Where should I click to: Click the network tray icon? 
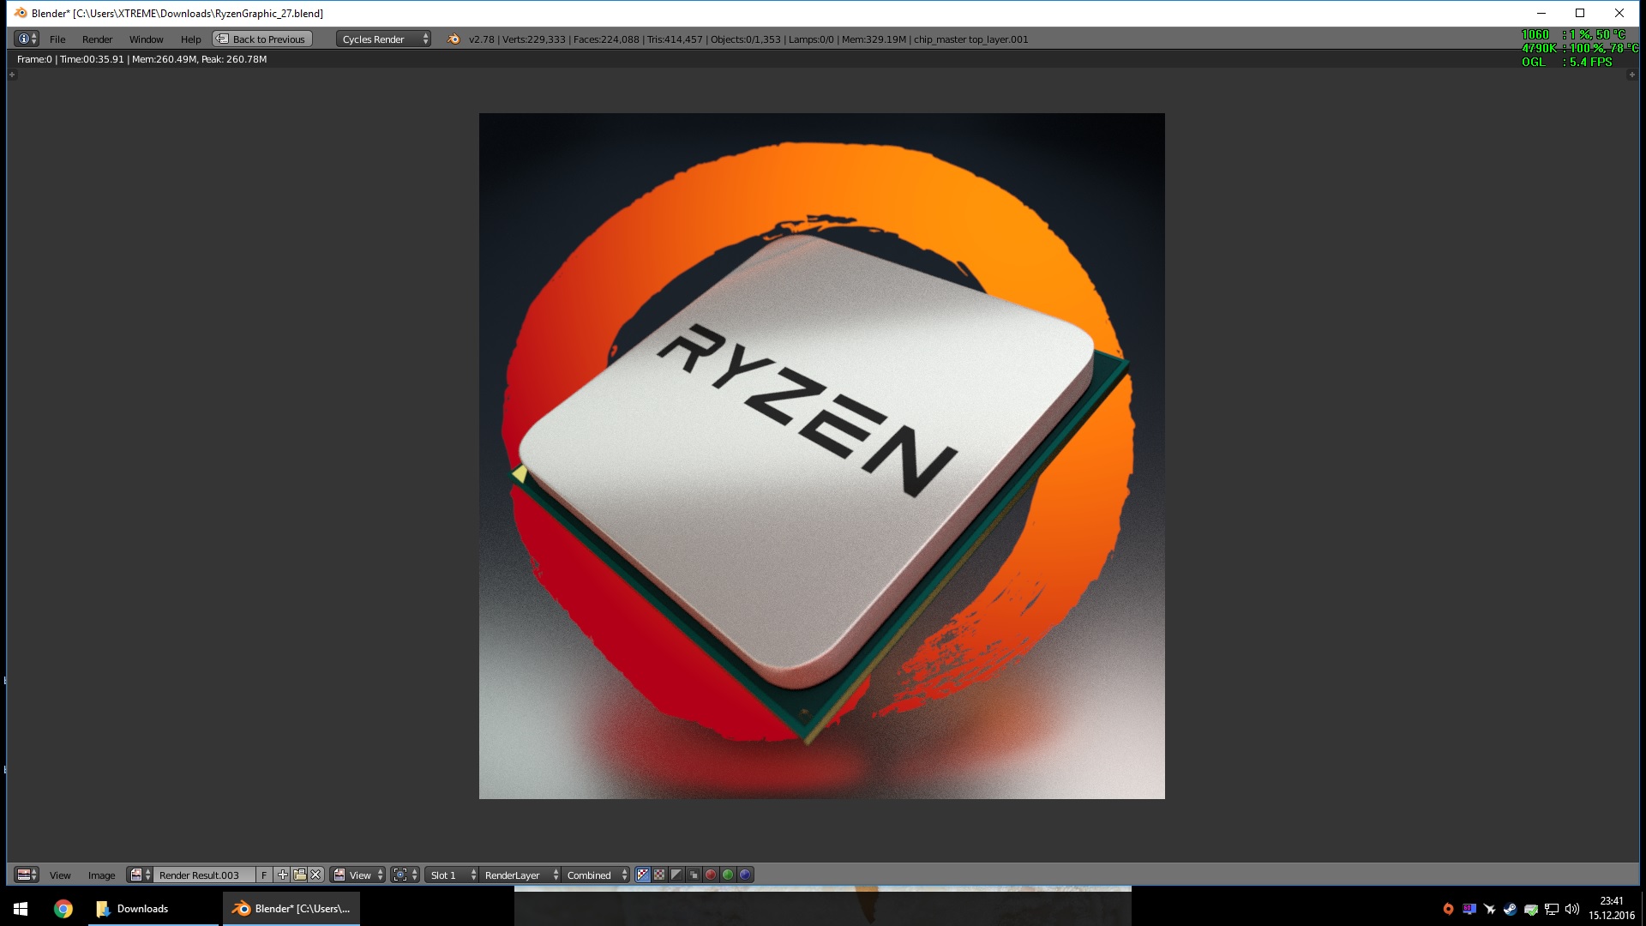(x=1552, y=909)
